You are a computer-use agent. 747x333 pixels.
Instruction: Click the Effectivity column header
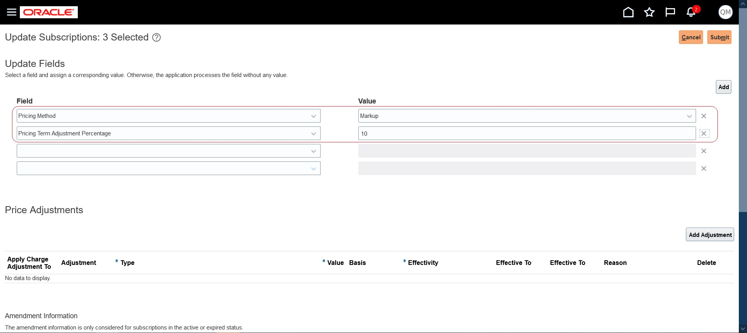423,263
